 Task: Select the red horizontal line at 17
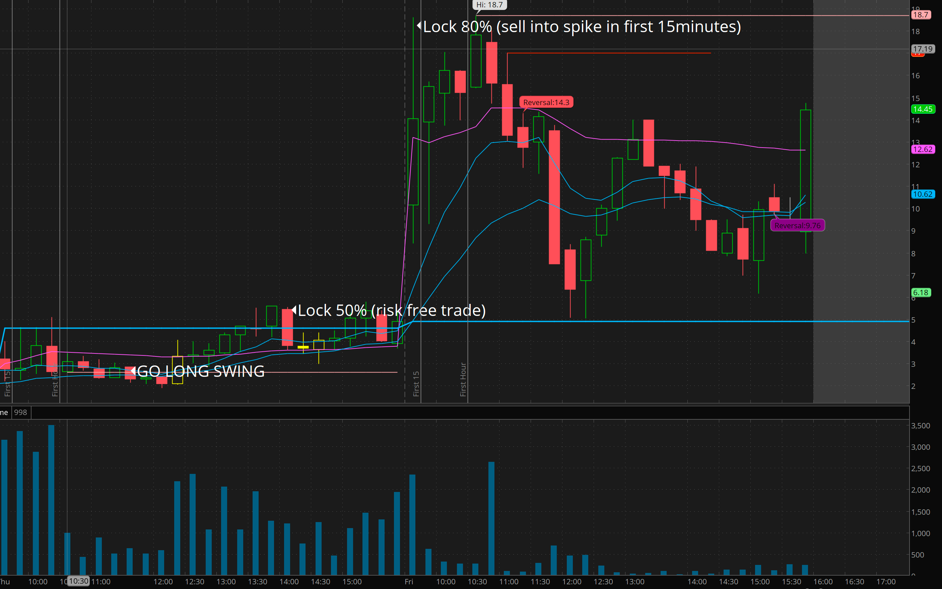click(x=608, y=53)
